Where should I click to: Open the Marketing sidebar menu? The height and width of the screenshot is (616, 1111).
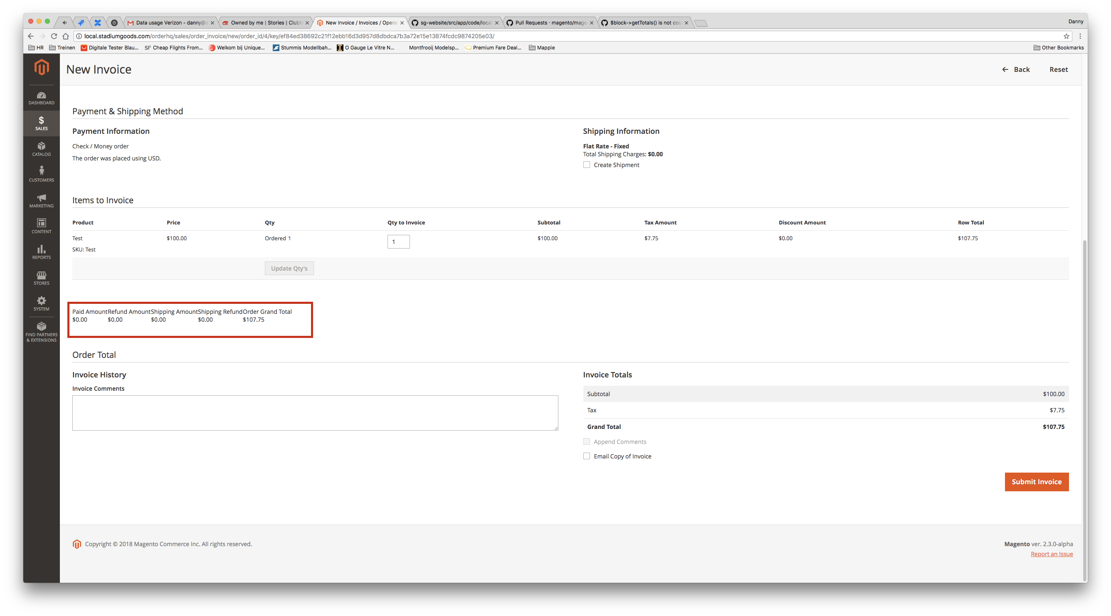pos(42,200)
